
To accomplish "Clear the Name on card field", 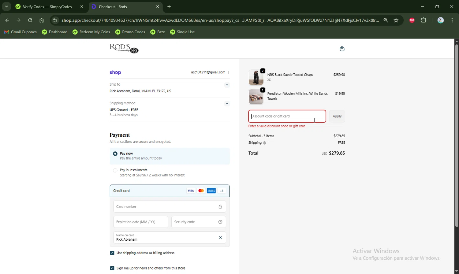I will [x=220, y=238].
